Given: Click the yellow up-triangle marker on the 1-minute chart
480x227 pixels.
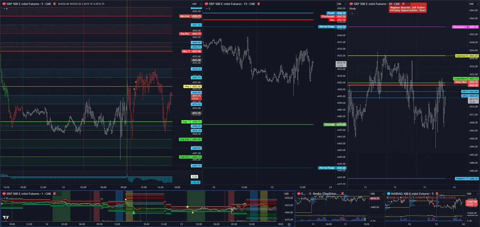Looking at the screenshot, I should [x=193, y=212].
